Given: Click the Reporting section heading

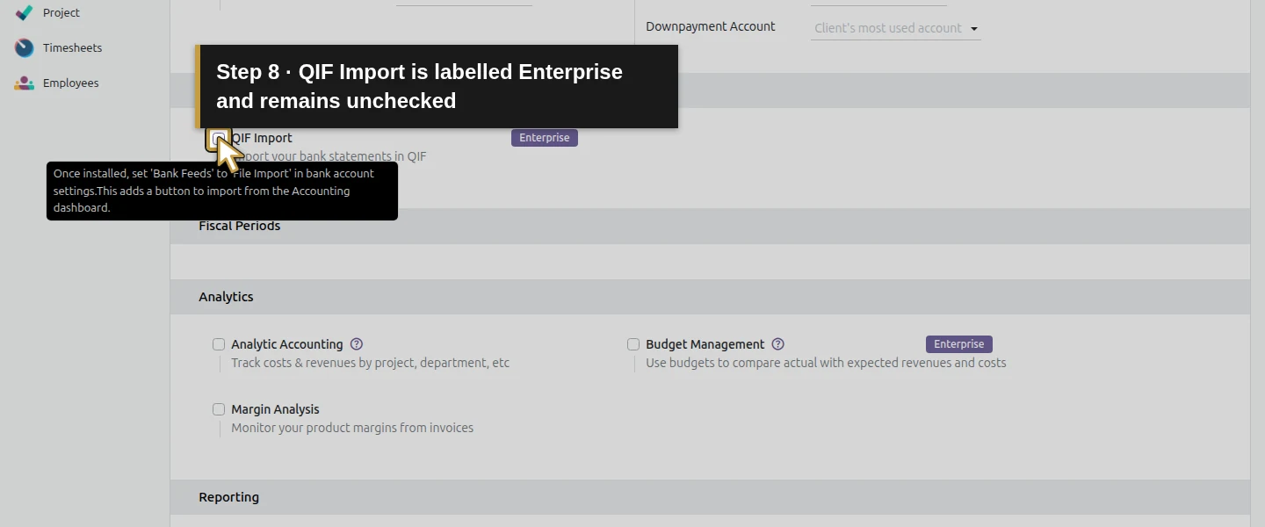Looking at the screenshot, I should click(229, 497).
